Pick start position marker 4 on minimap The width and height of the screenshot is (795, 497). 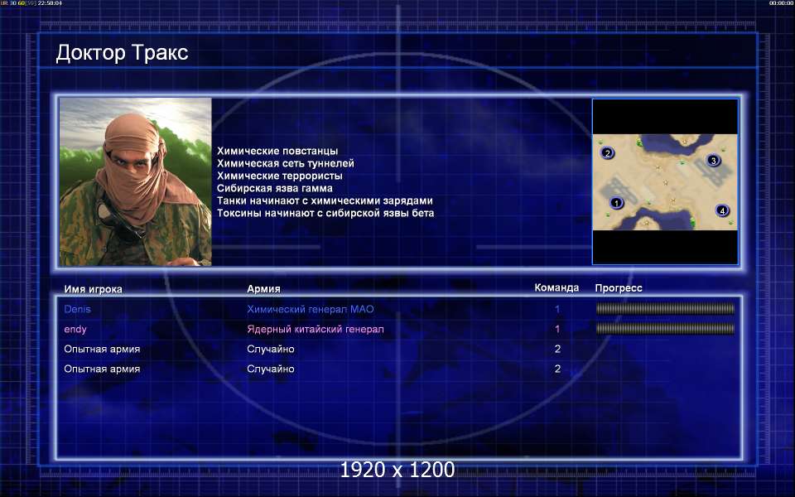(722, 210)
